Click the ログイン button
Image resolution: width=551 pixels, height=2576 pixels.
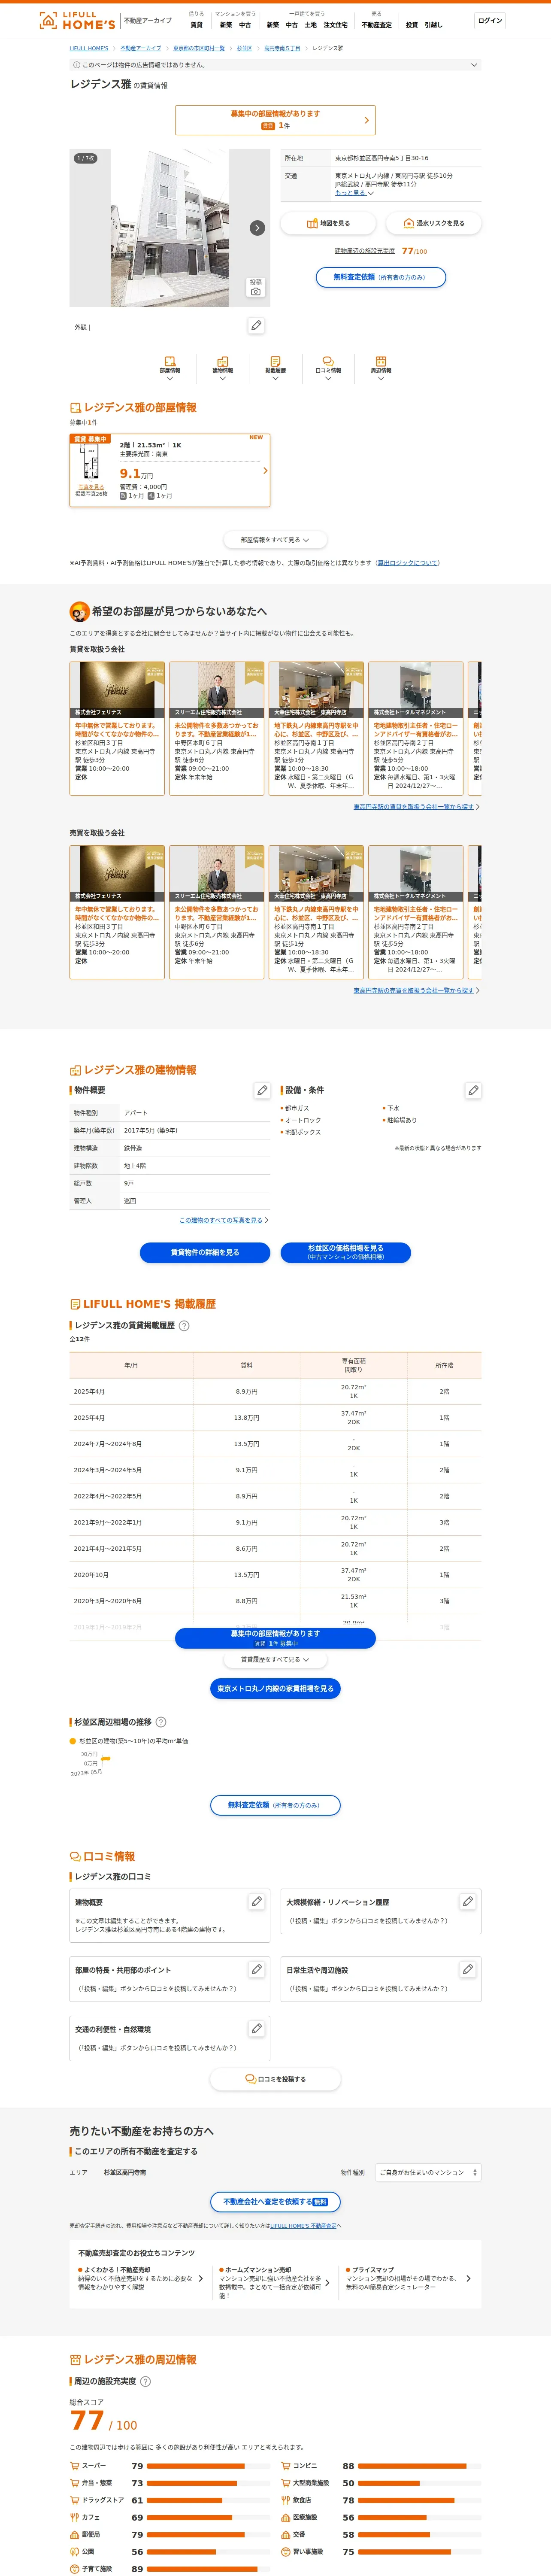490,21
